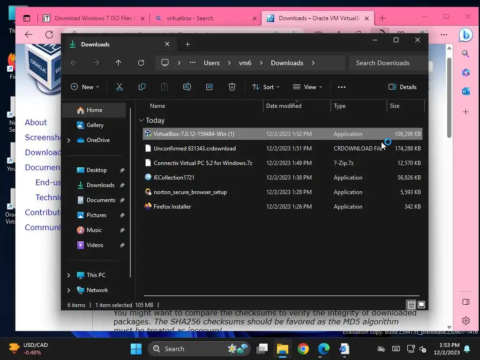Open Gallery in the navigation pane
The width and height of the screenshot is (480, 360).
click(94, 125)
